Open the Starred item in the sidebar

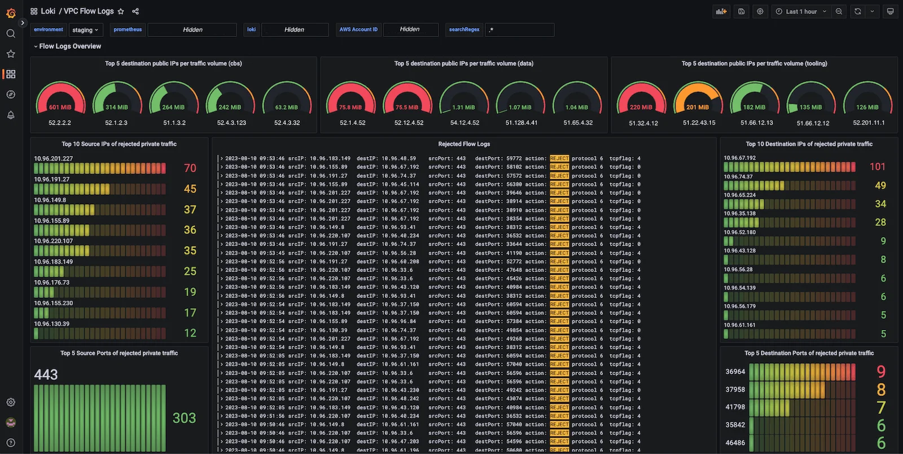pos(11,54)
